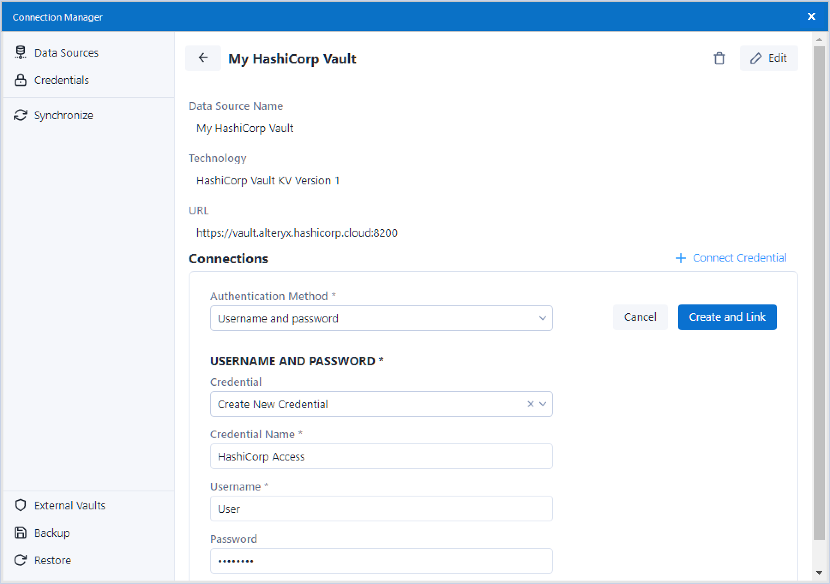Screen dimensions: 830x584
Task: Click the Connections heading
Action: point(229,259)
